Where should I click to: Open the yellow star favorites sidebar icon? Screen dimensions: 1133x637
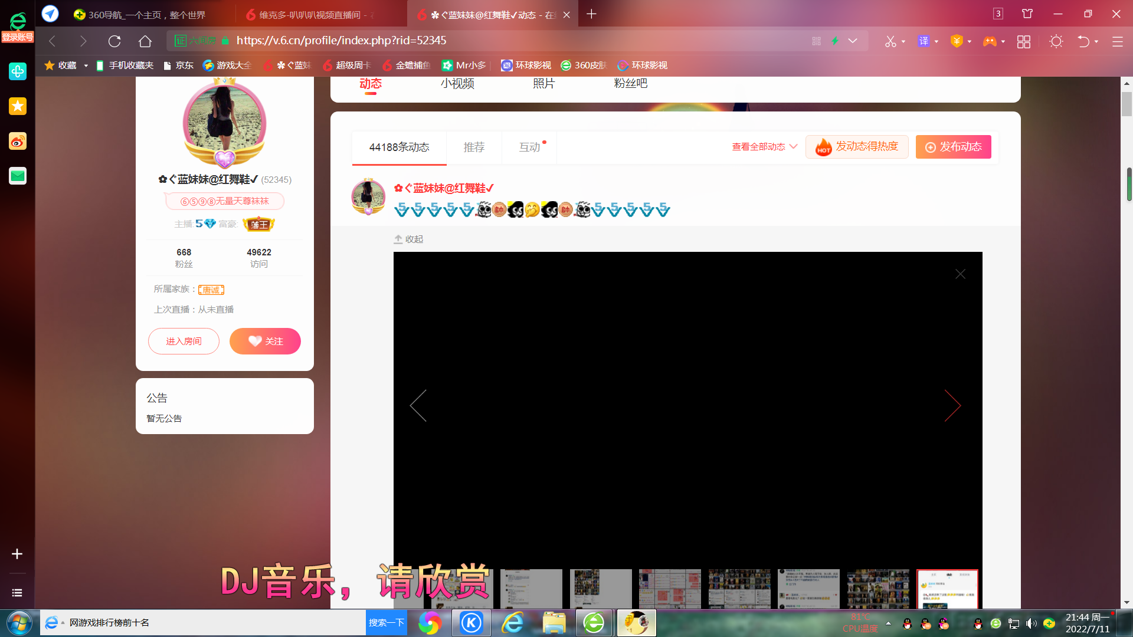[18, 106]
